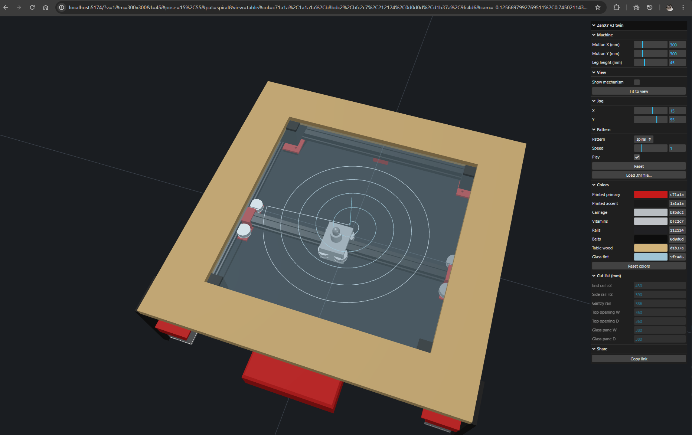Reset the pattern with Reset button
The image size is (692, 435).
pyautogui.click(x=639, y=166)
